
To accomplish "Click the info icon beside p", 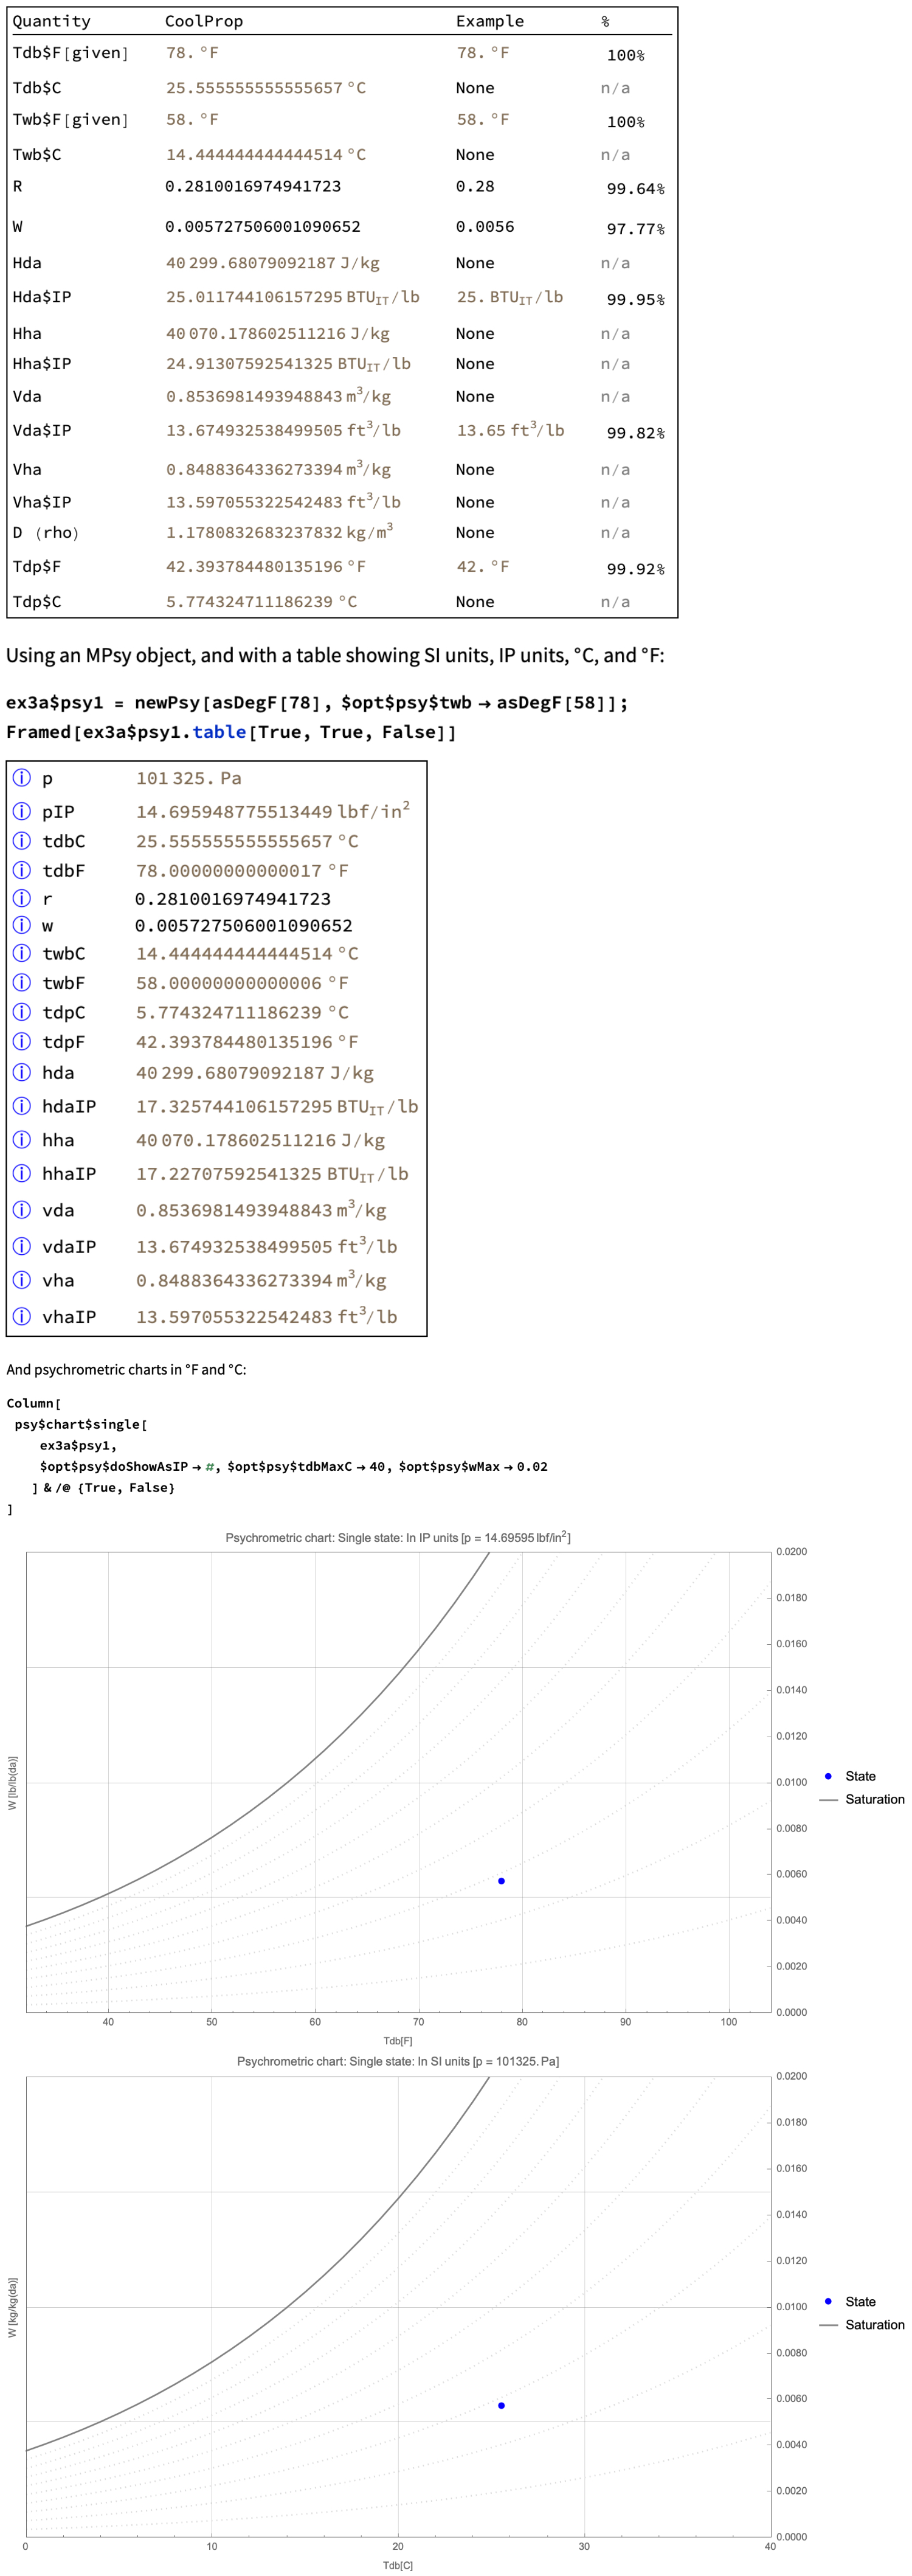I will pos(21,777).
